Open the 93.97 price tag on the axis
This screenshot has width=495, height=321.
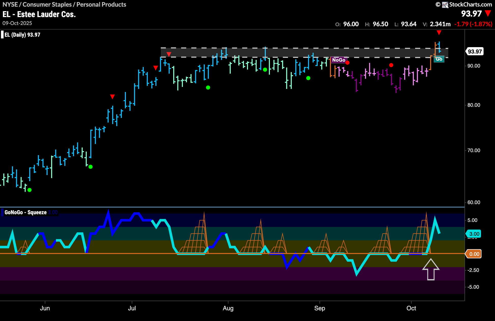coord(474,51)
